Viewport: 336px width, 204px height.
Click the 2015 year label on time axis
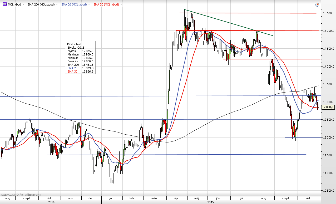pos(211,202)
